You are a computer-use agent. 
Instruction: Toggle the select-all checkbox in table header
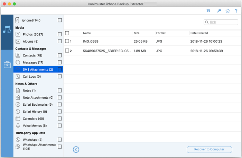click(67, 33)
